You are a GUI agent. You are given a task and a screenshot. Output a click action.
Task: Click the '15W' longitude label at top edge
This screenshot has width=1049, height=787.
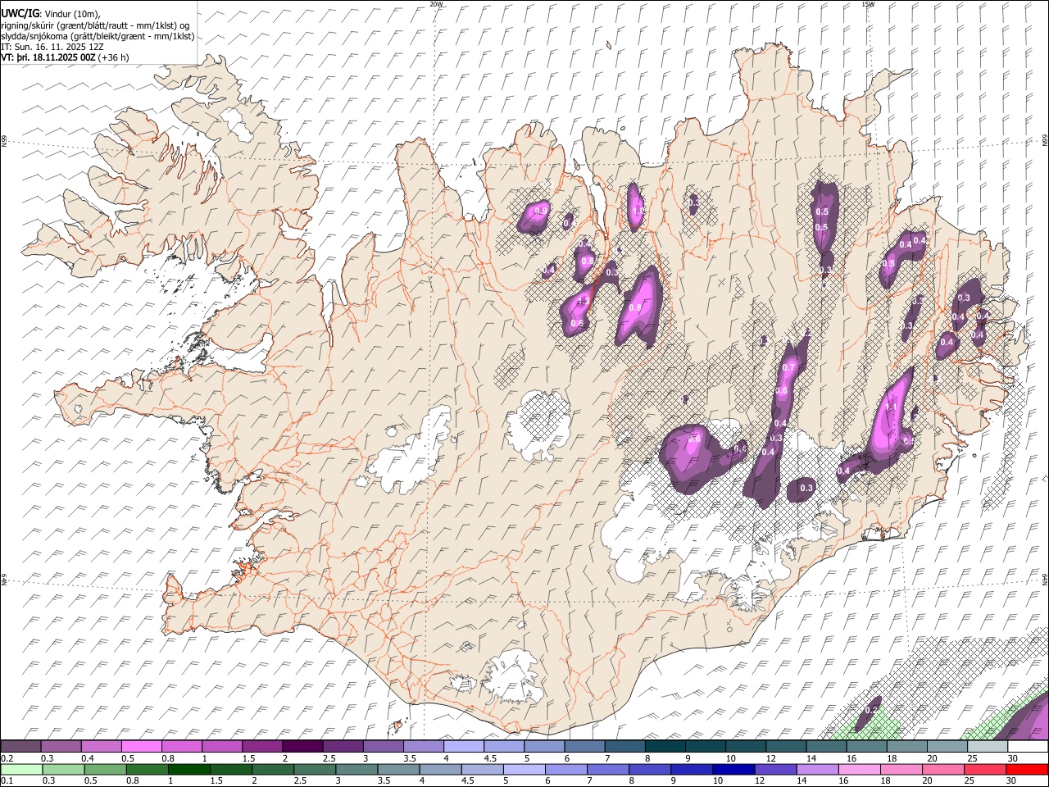point(868,4)
